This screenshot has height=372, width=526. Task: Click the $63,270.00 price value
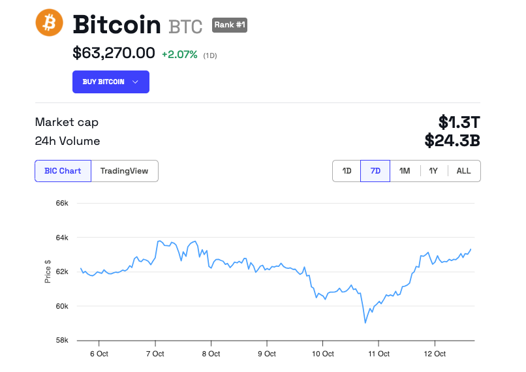[x=114, y=53]
